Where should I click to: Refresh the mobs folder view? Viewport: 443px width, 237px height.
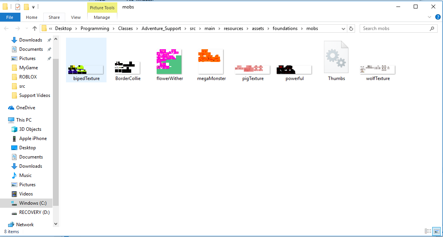[351, 28]
